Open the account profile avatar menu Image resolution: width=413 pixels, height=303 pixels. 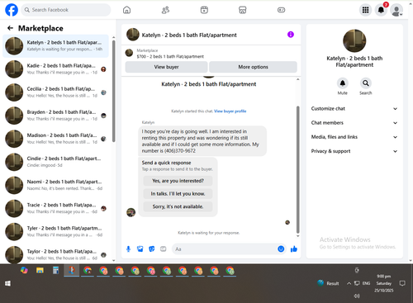pyautogui.click(x=396, y=10)
